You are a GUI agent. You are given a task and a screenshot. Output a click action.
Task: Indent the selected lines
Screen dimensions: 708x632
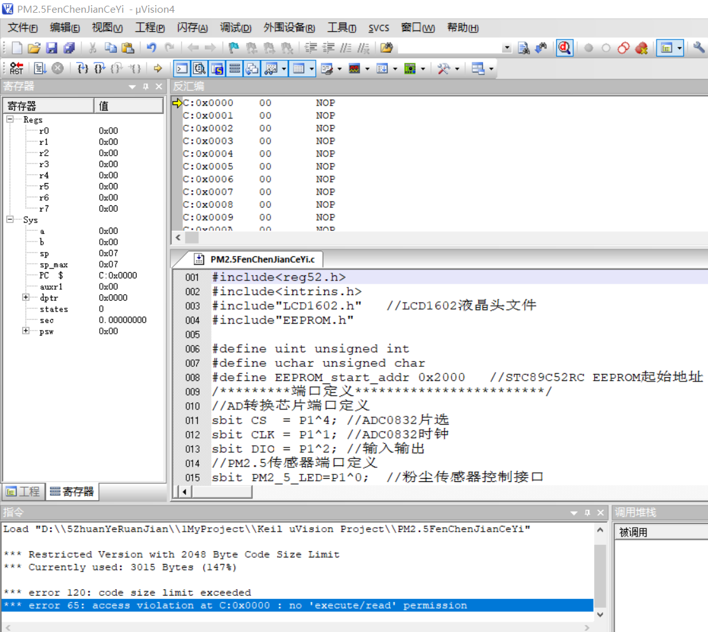(311, 48)
